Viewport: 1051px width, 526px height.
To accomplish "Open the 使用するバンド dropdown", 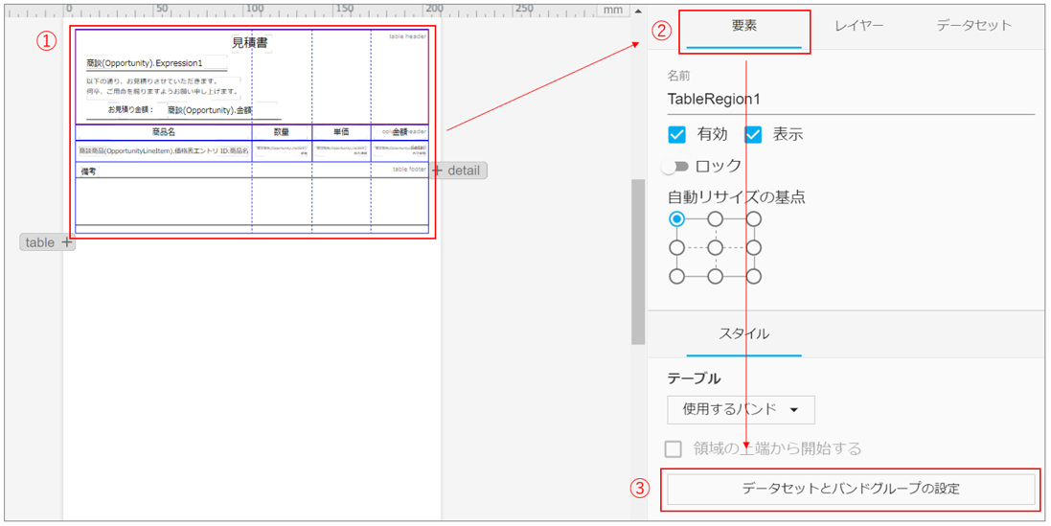I will tap(741, 409).
